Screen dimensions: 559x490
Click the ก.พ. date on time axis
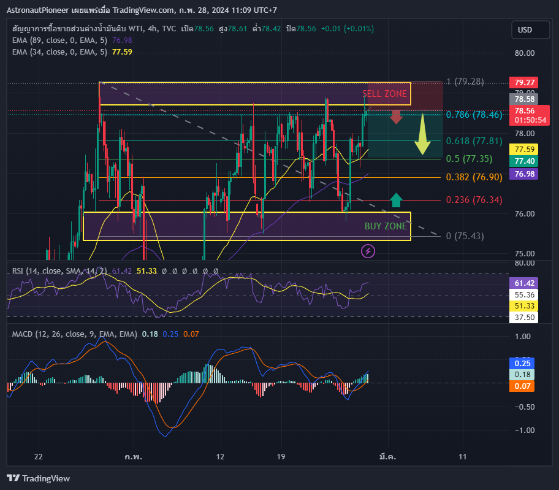click(134, 457)
